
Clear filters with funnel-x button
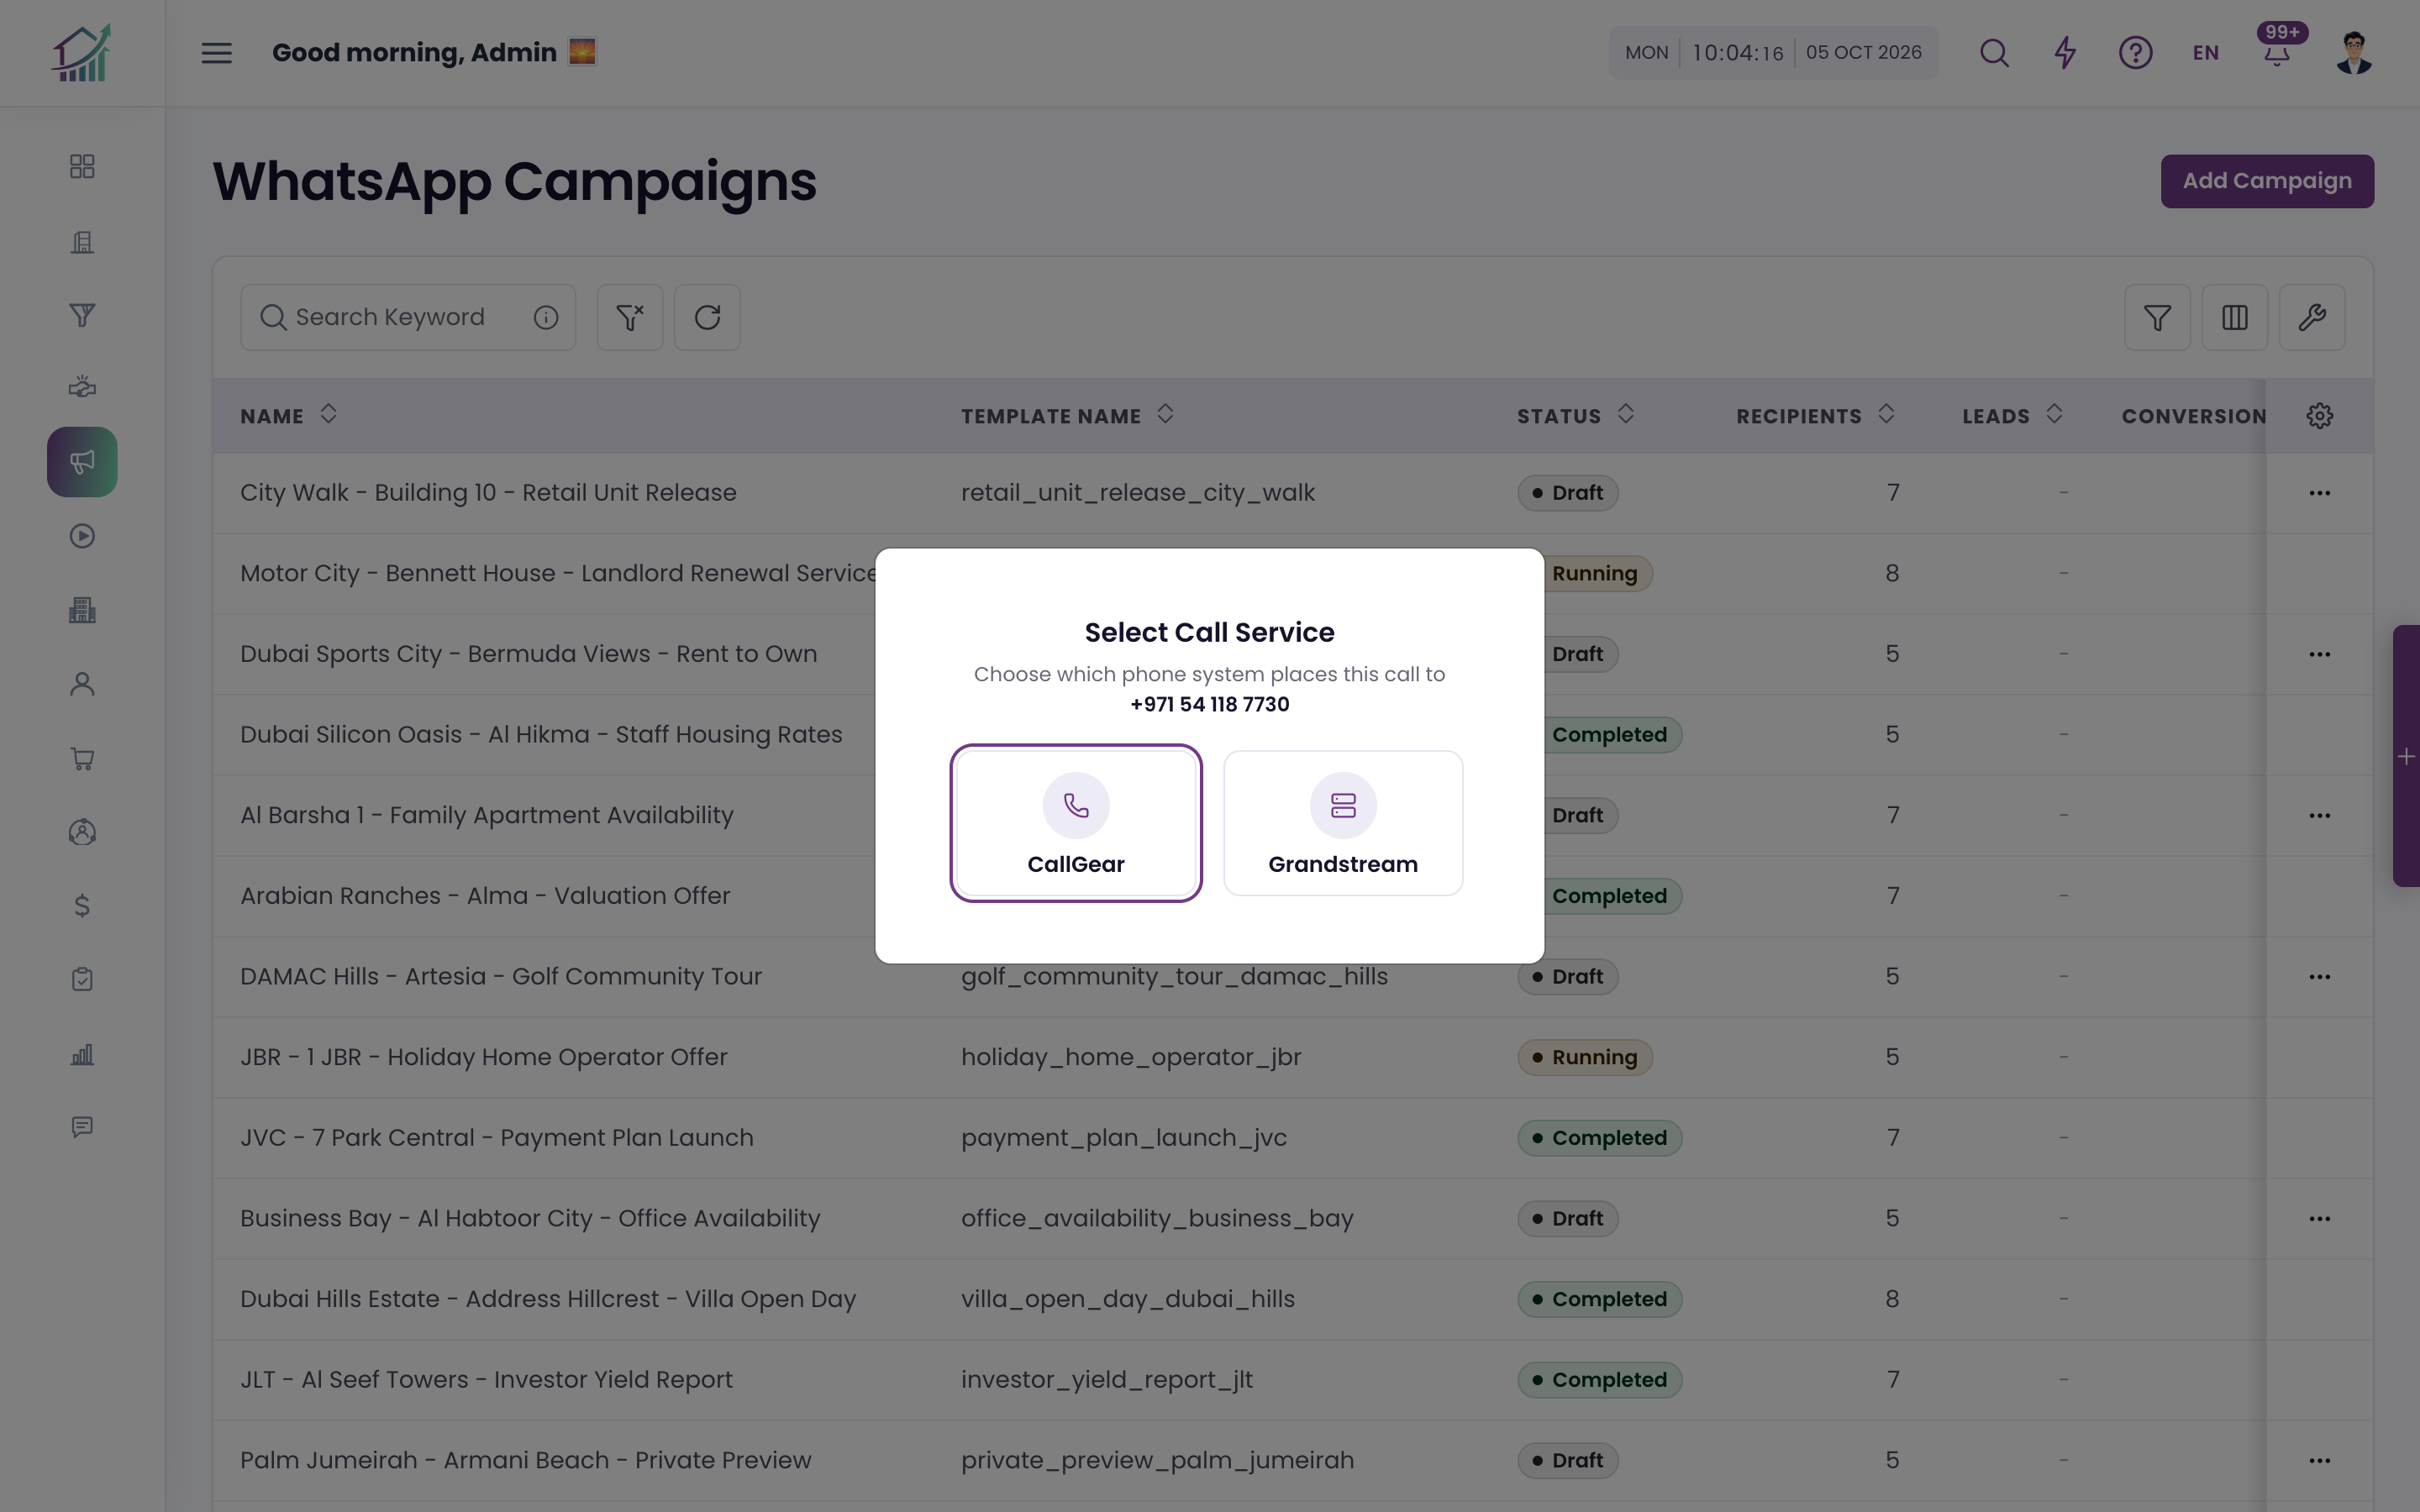(x=630, y=317)
